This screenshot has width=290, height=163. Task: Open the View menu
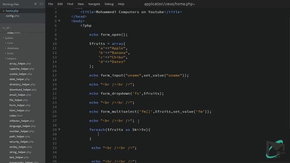81,4
